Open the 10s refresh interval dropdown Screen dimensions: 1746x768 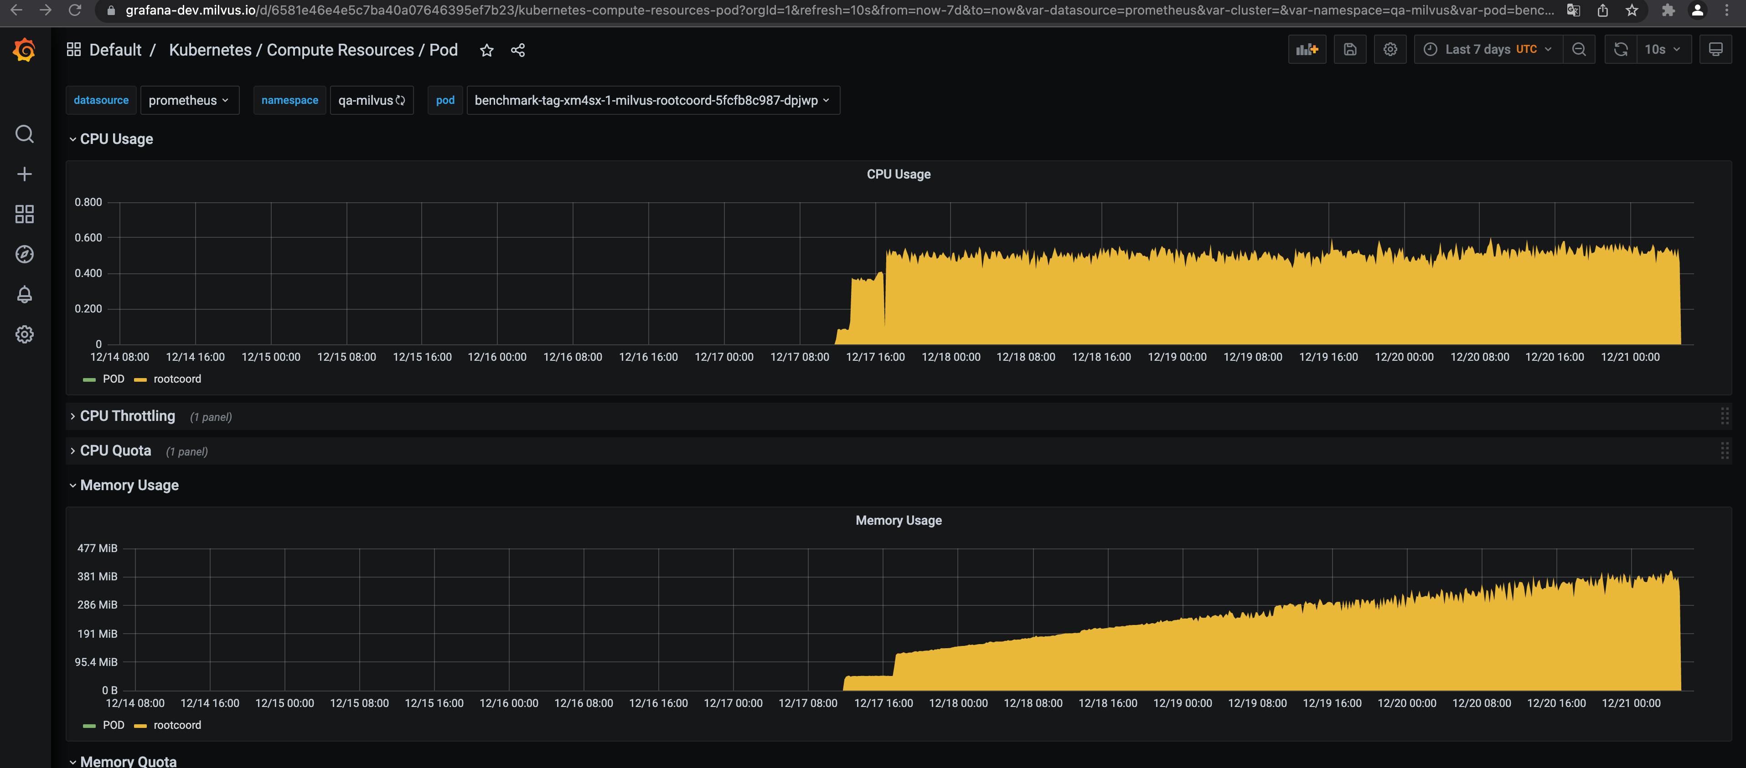[x=1658, y=49]
